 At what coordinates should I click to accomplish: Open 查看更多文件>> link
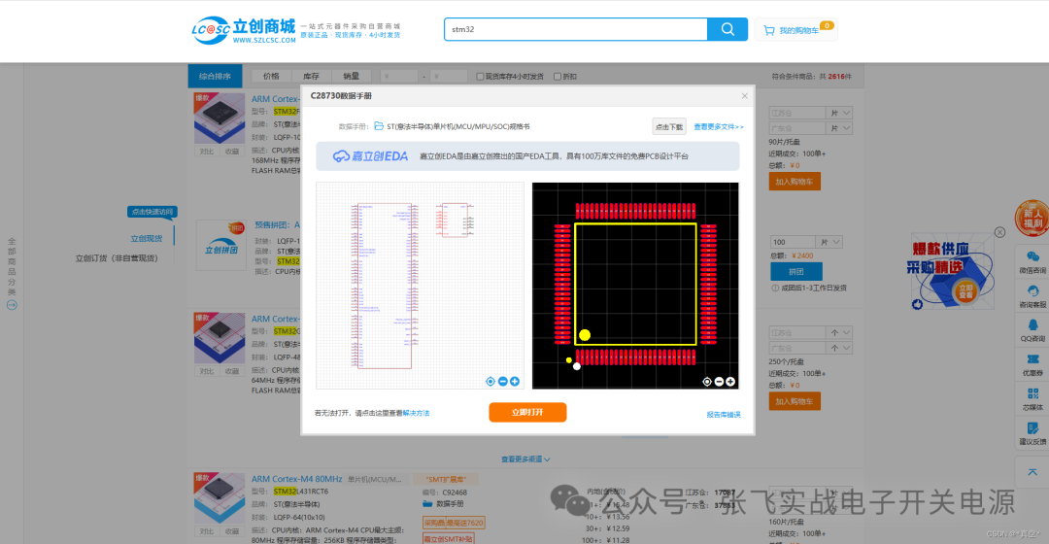pyautogui.click(x=719, y=126)
